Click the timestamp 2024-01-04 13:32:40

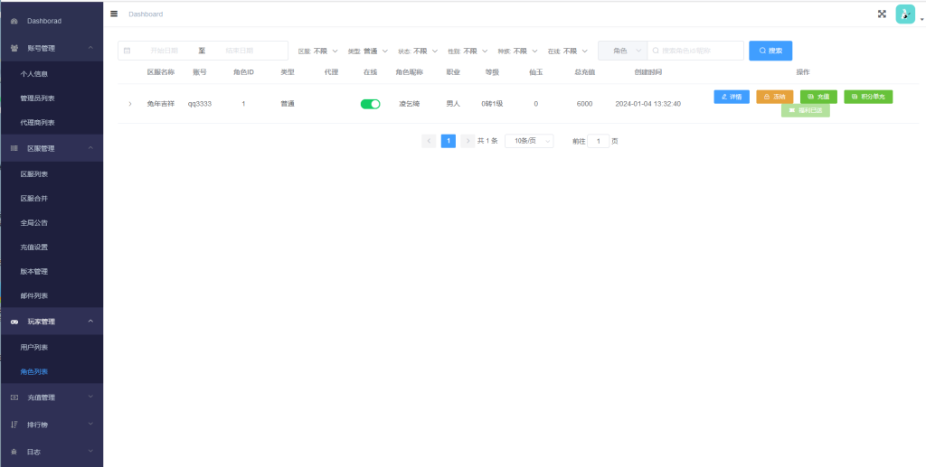click(647, 104)
